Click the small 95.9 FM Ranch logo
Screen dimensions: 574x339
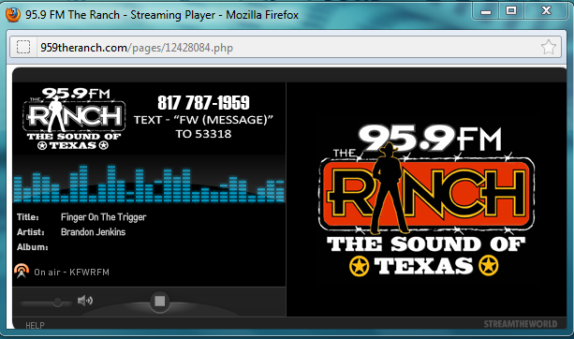point(74,119)
